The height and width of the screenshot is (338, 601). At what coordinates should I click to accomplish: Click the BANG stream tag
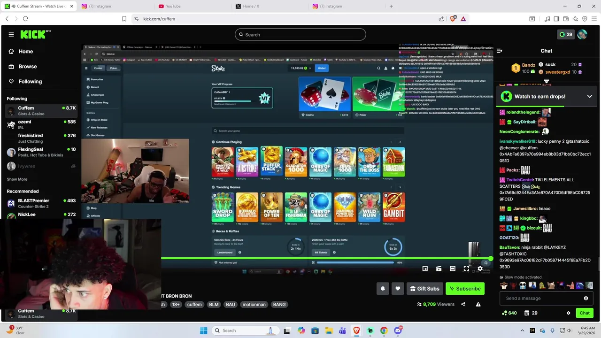279,304
